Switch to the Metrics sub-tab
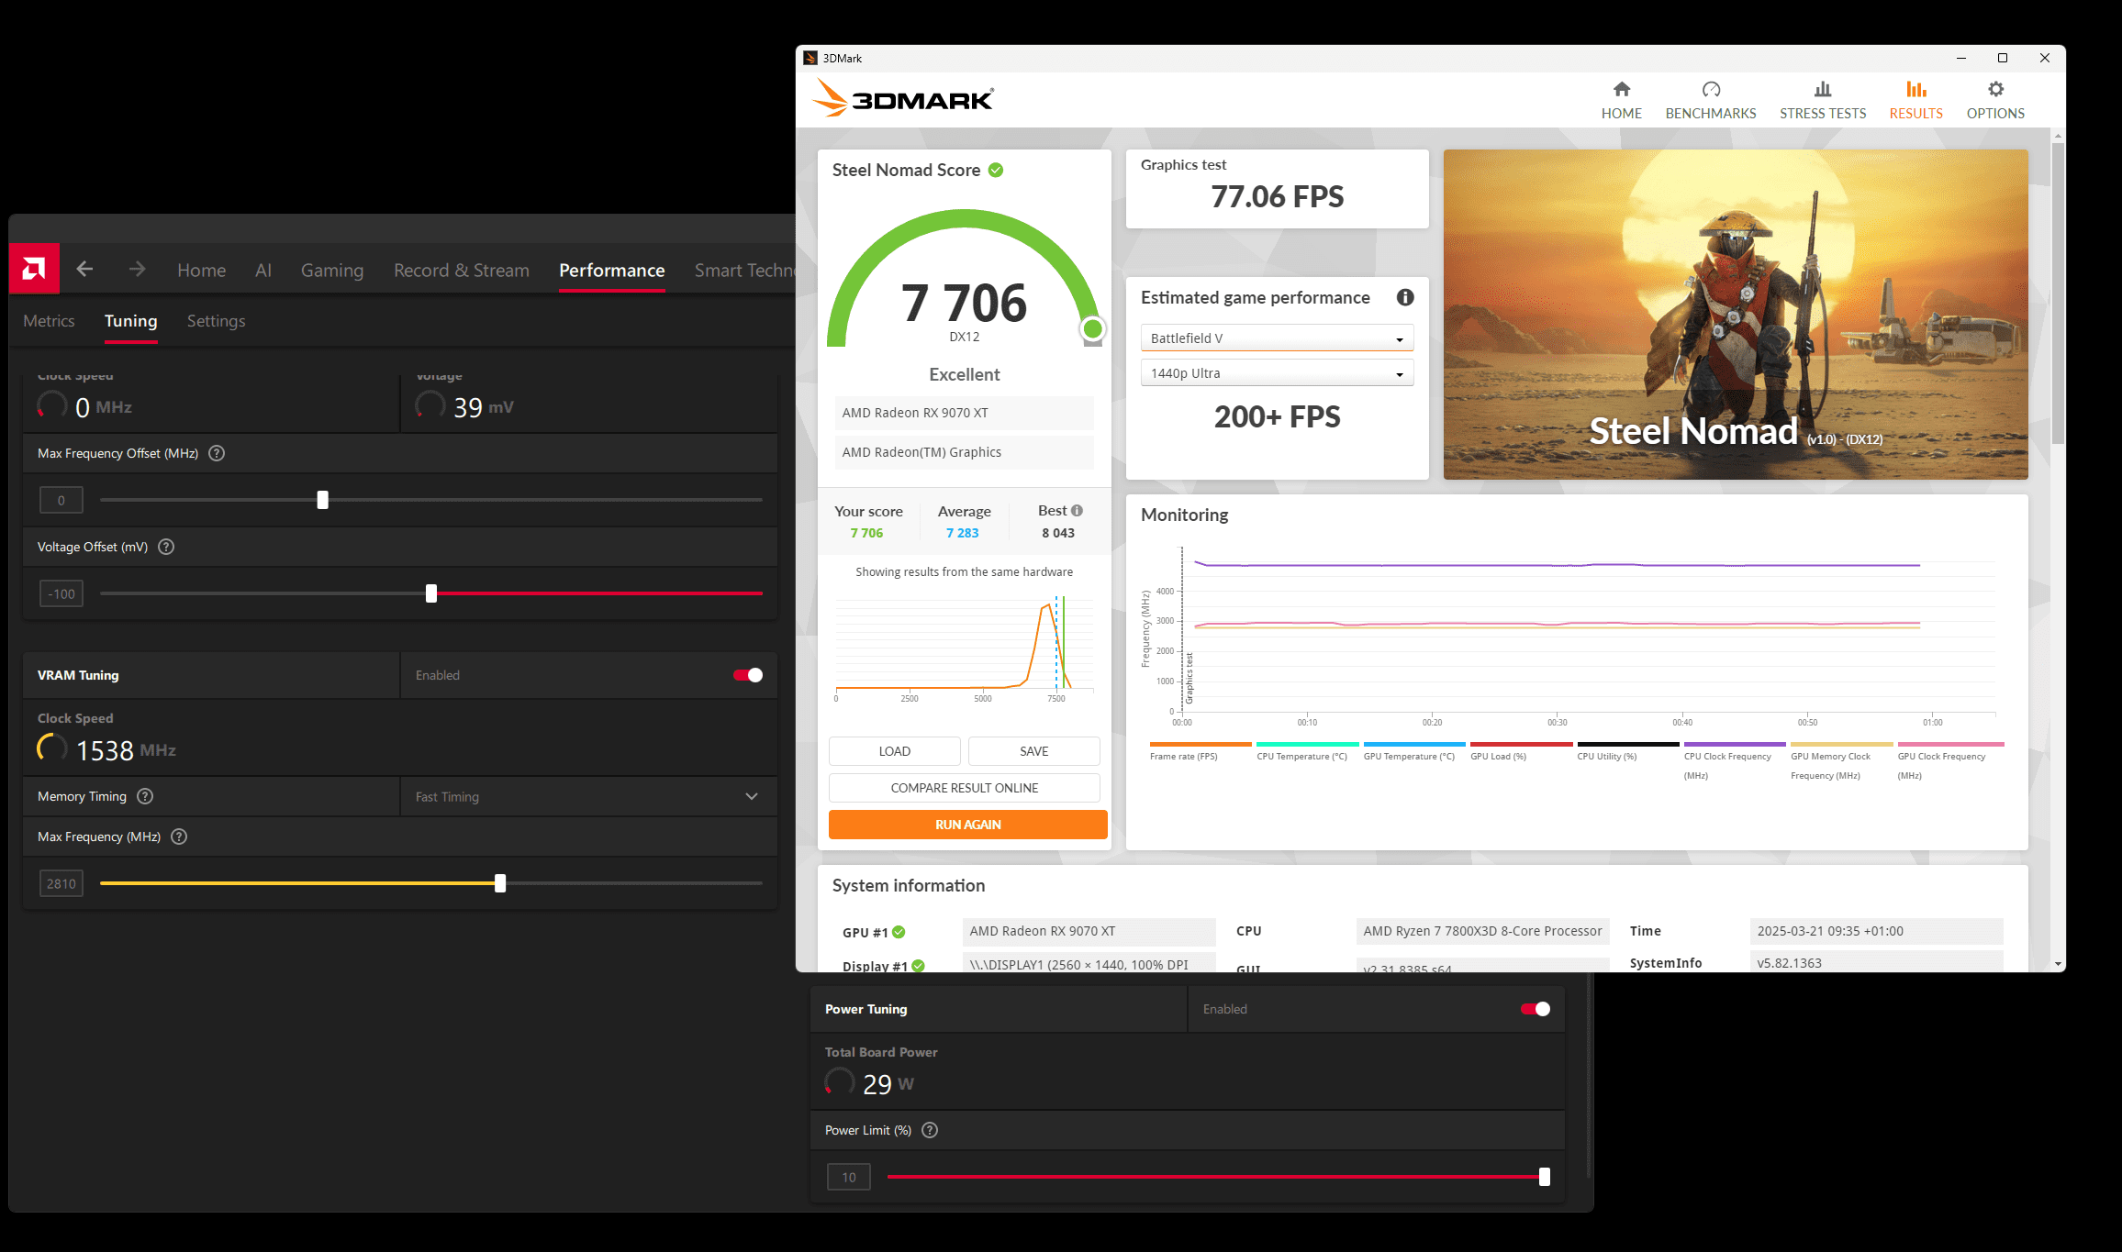This screenshot has height=1252, width=2122. pyautogui.click(x=49, y=321)
